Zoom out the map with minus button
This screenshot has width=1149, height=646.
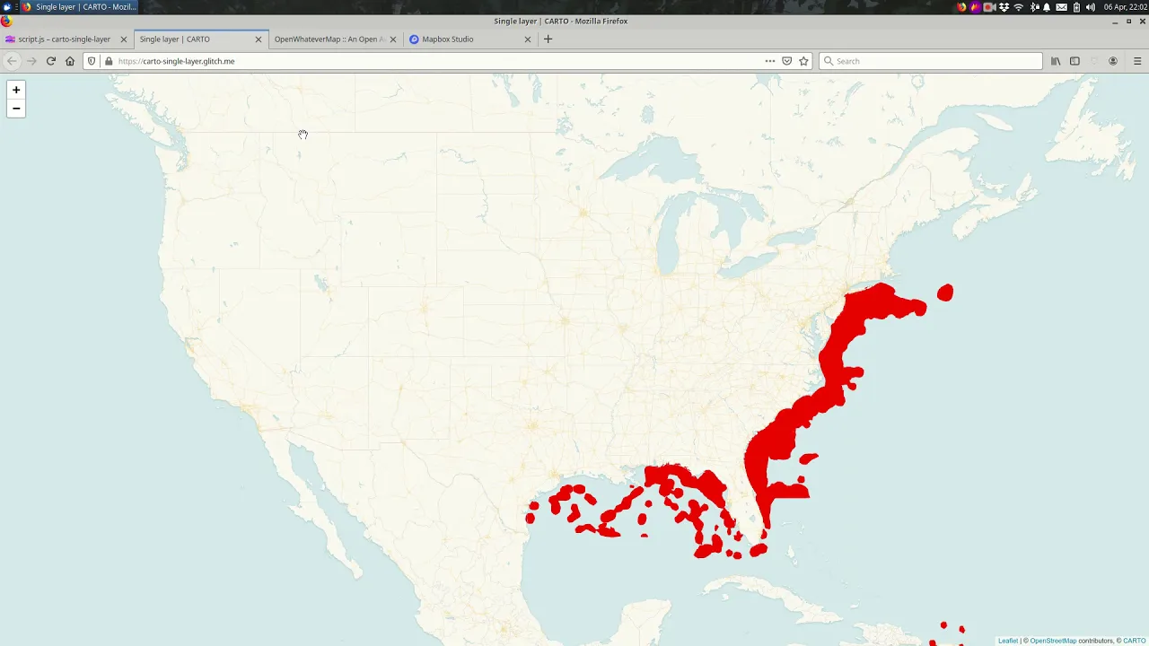pyautogui.click(x=16, y=109)
